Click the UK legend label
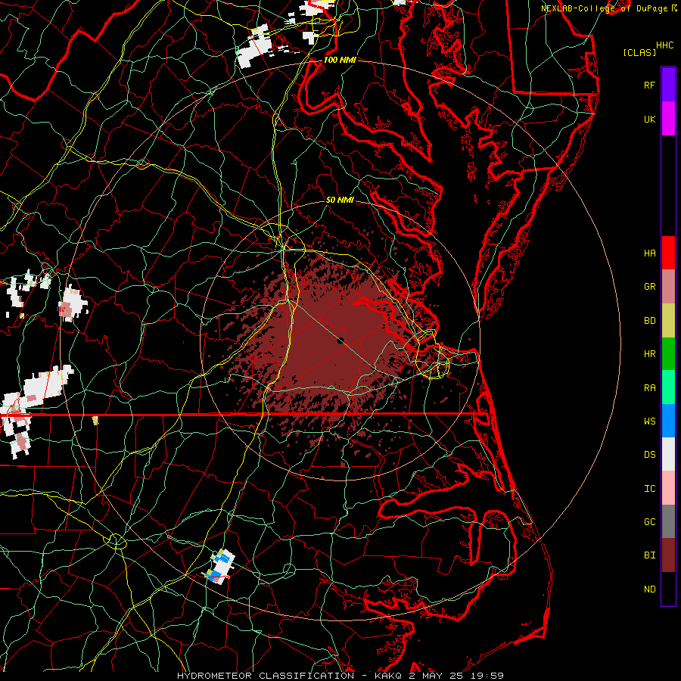Screen dimensions: 681x681 pos(649,119)
